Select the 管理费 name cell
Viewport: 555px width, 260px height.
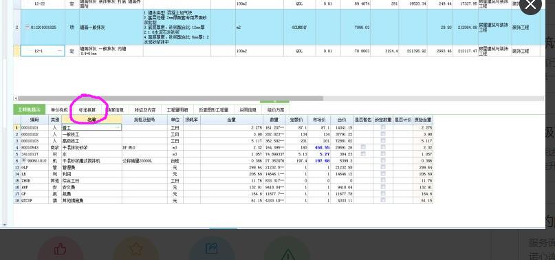click(91, 167)
